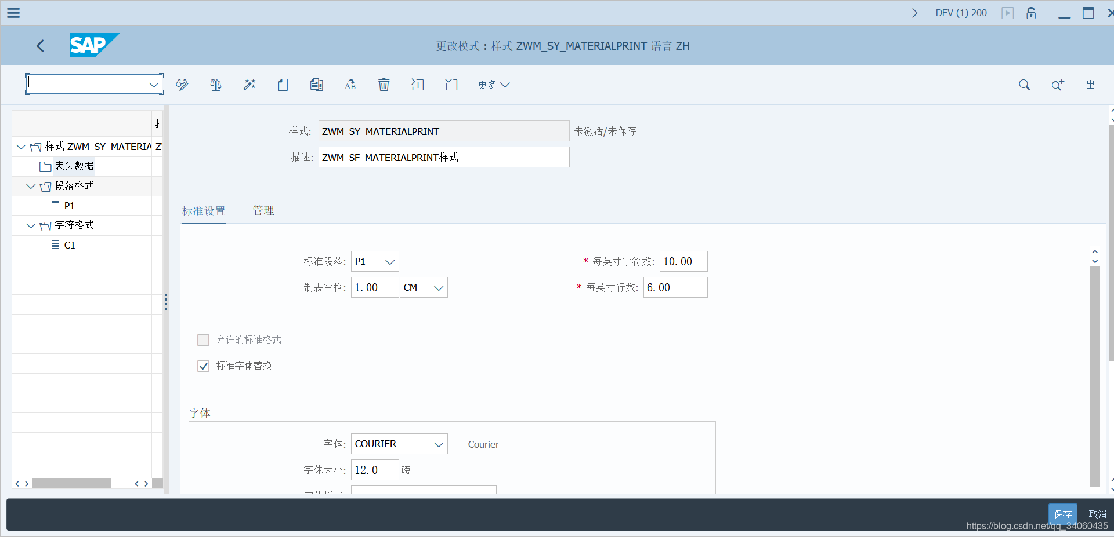Collapse the 字符格式 tree node
The width and height of the screenshot is (1114, 537).
click(x=31, y=225)
